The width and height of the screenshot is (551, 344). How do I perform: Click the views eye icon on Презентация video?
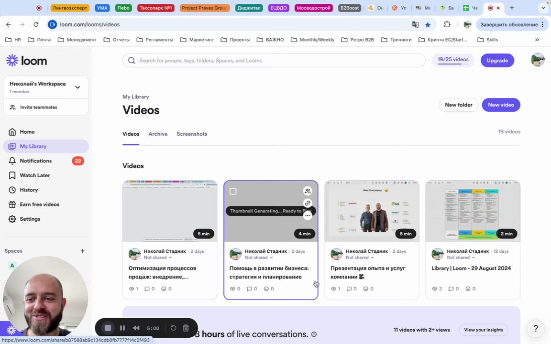[333, 289]
